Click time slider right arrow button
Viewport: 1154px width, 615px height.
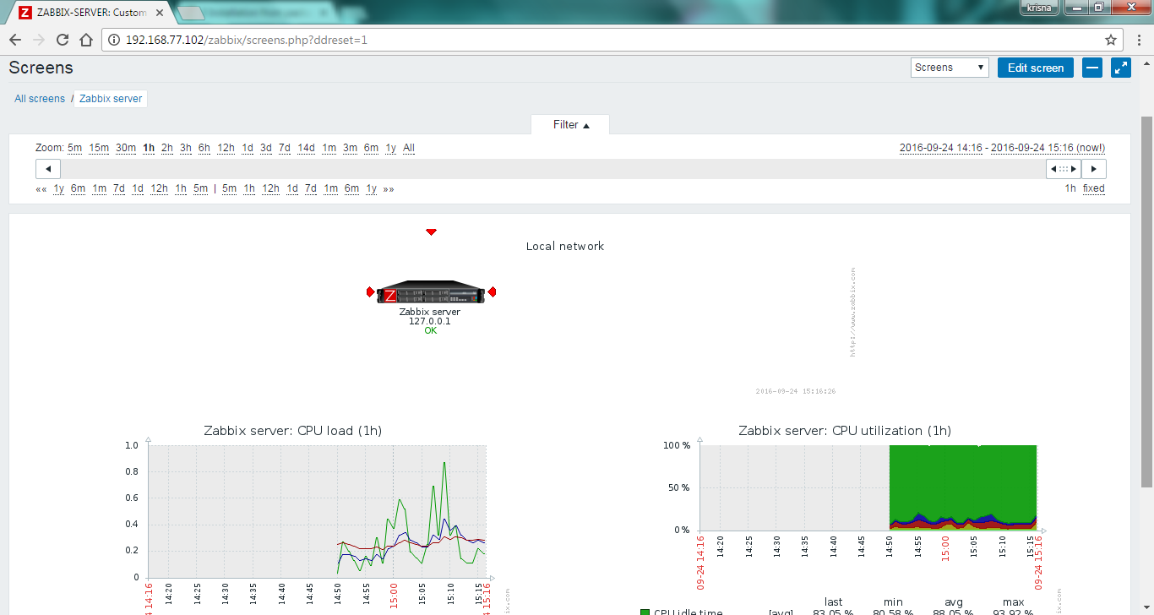(x=1094, y=169)
